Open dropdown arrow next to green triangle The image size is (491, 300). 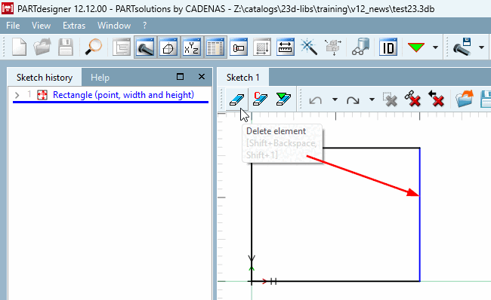(x=435, y=47)
